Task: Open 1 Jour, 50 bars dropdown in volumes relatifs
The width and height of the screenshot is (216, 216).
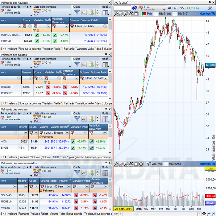Action: [69, 186]
